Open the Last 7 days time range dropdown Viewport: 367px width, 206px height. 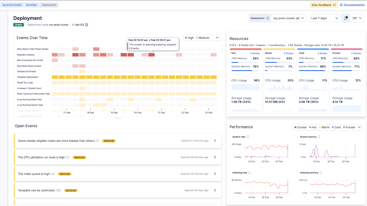pyautogui.click(x=324, y=18)
